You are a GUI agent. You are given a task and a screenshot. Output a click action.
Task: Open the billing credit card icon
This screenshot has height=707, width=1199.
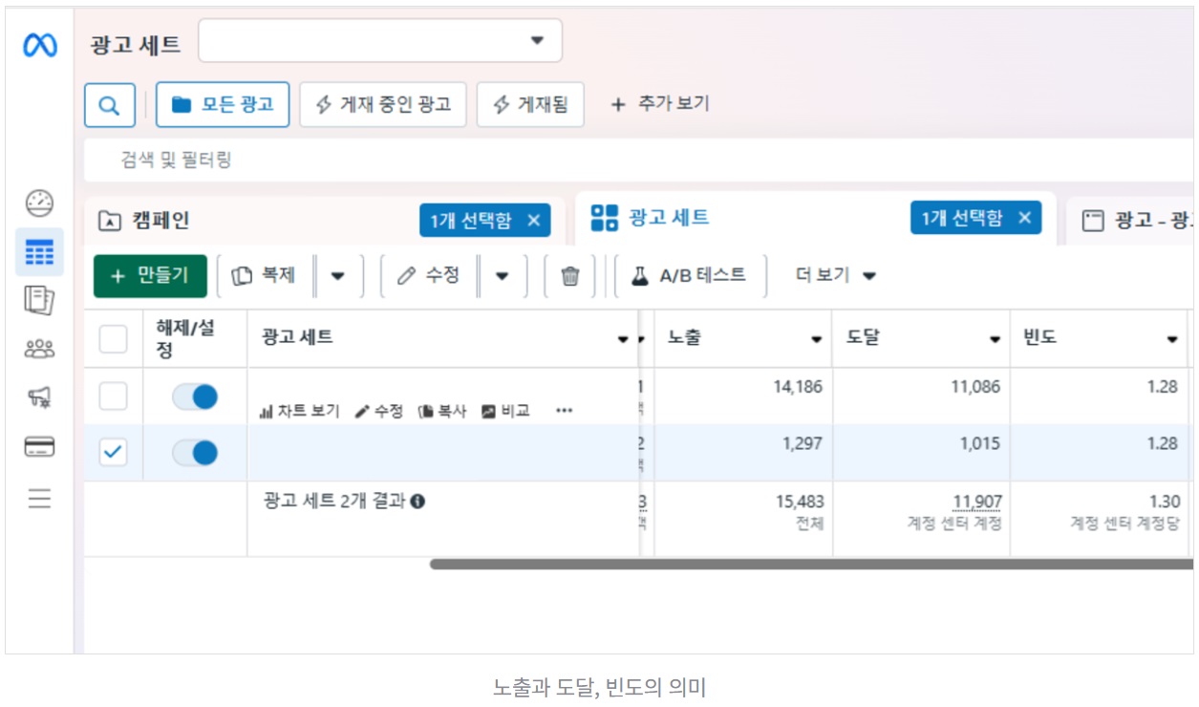[39, 447]
